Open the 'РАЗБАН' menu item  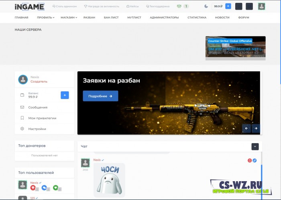89,18
